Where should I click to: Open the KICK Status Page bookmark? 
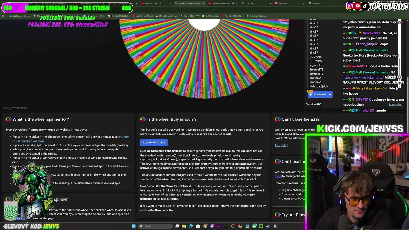[210, 16]
